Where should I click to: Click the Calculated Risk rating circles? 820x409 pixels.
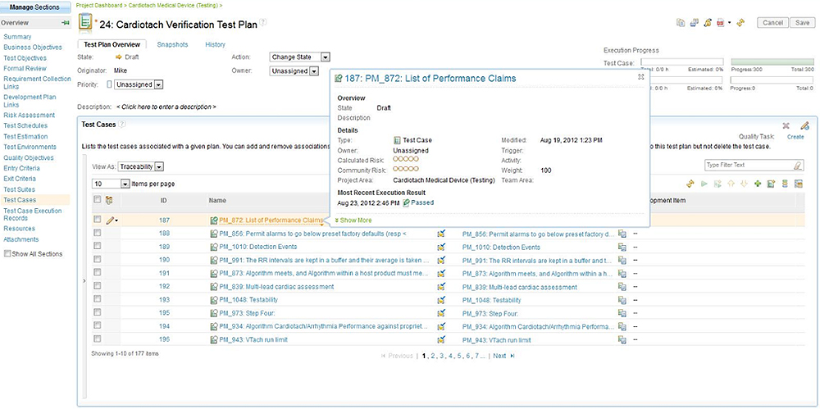(x=406, y=159)
